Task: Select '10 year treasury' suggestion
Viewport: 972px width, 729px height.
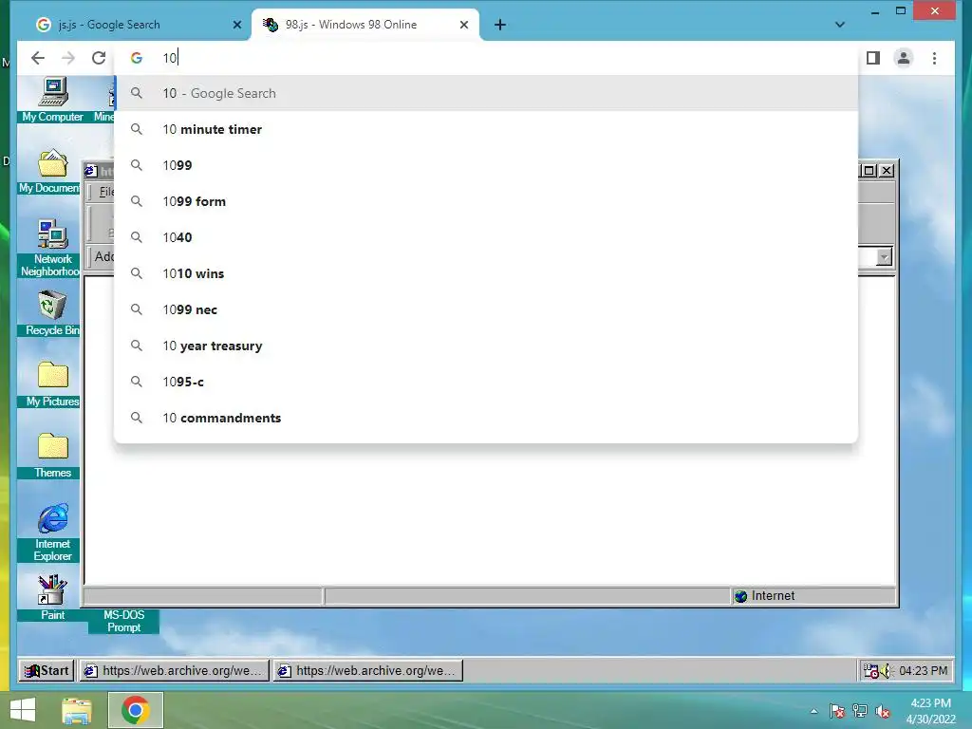Action: point(487,346)
